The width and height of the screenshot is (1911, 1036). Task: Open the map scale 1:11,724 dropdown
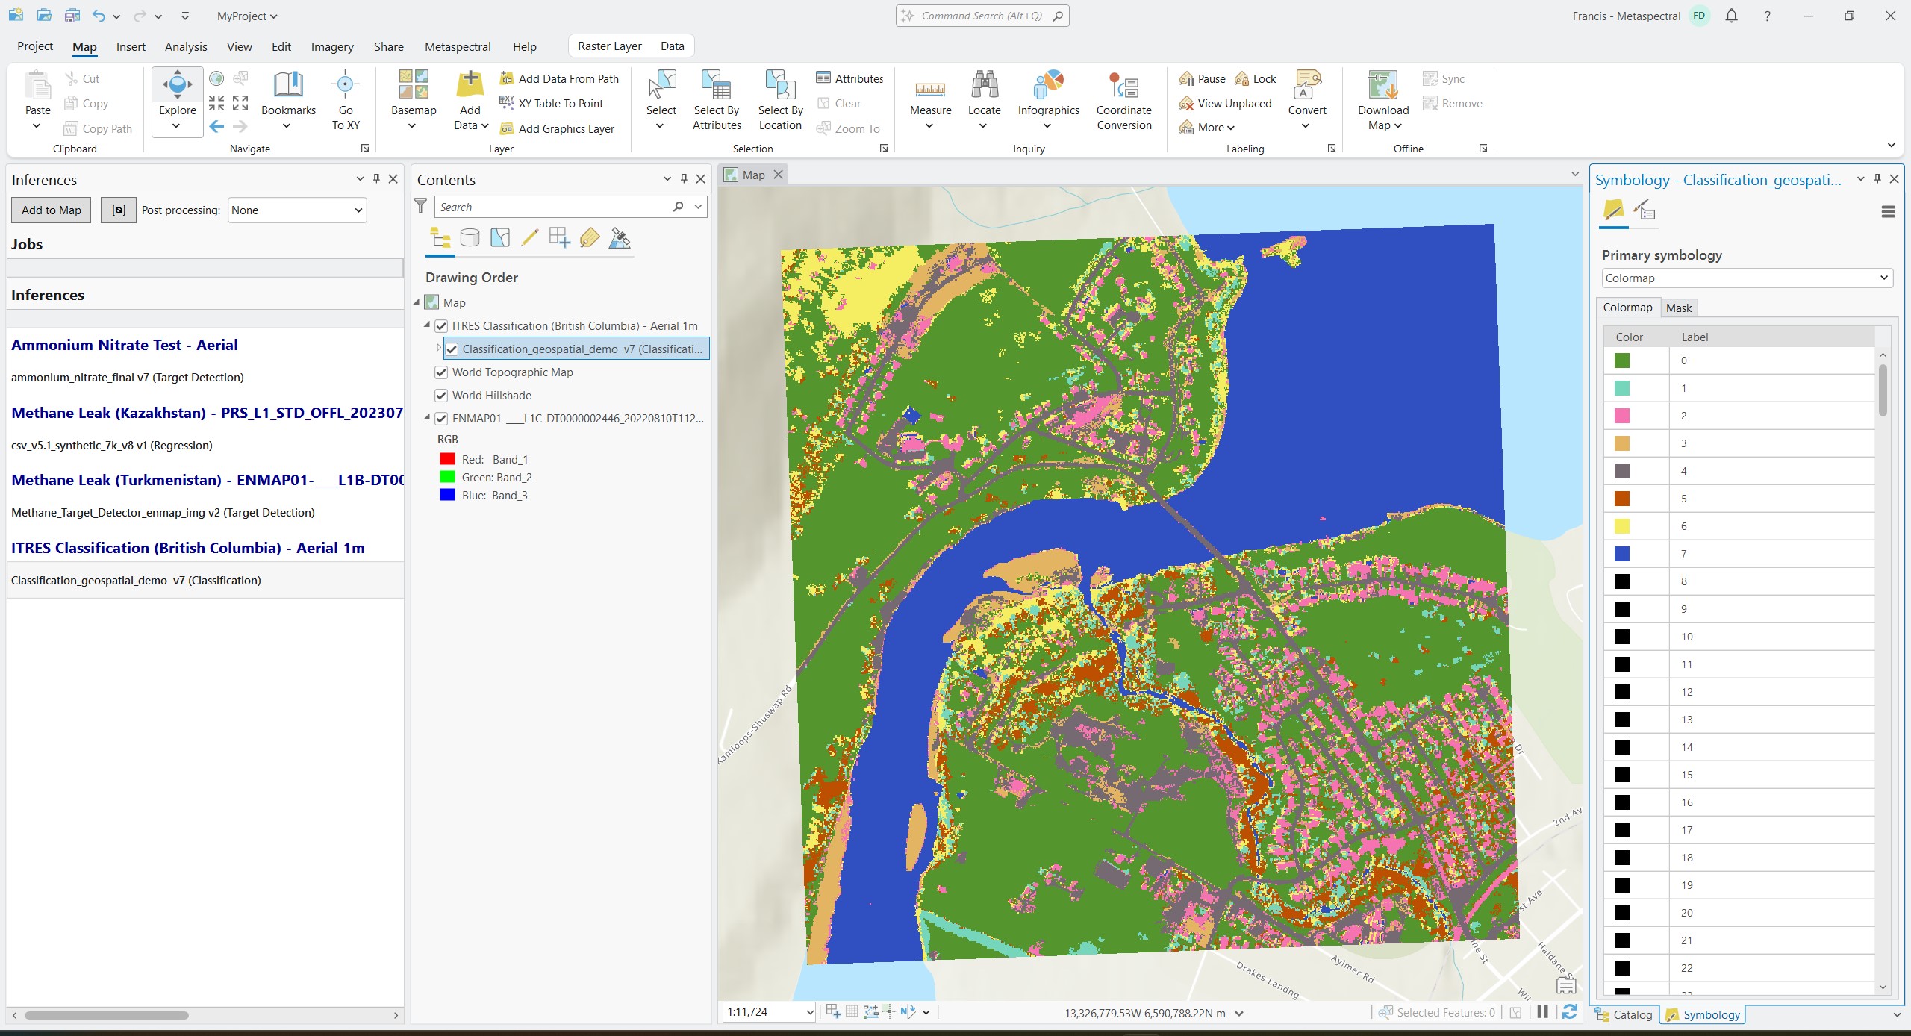coord(810,1012)
